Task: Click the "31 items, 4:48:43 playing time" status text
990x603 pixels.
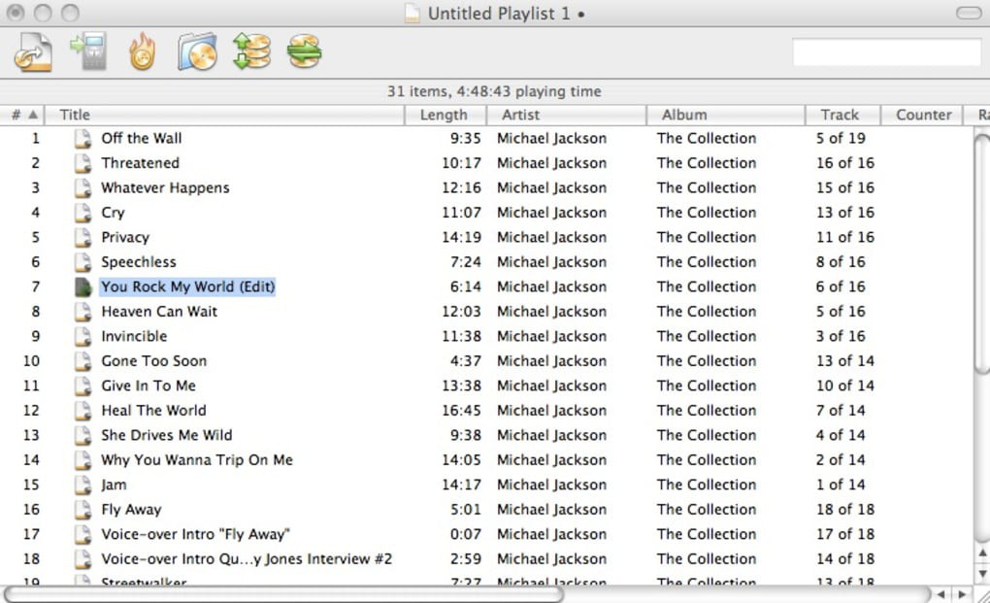Action: point(494,91)
